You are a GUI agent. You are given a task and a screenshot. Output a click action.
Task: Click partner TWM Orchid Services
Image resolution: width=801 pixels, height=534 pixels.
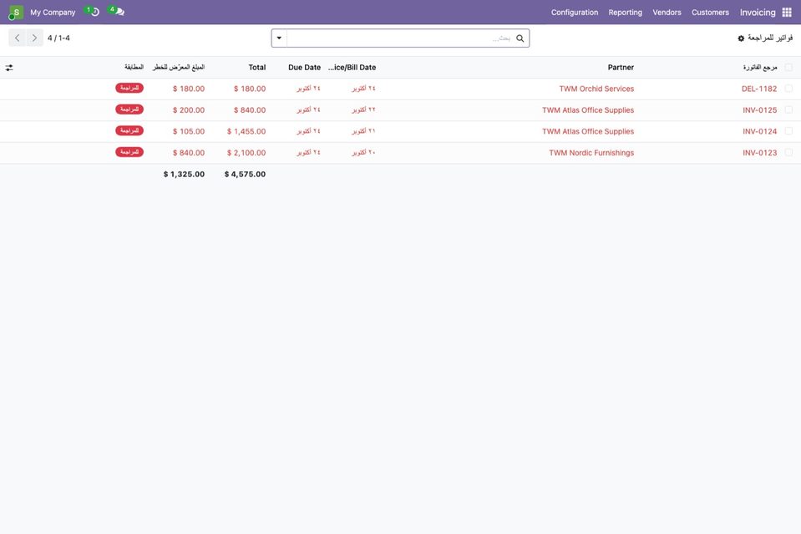pyautogui.click(x=596, y=89)
